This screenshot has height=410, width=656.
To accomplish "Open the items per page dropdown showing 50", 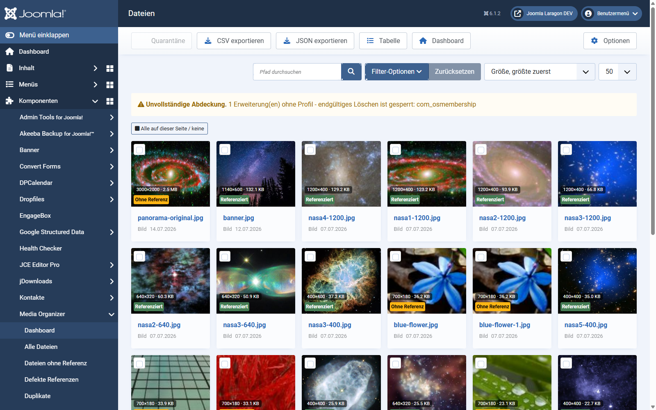I will [617, 72].
